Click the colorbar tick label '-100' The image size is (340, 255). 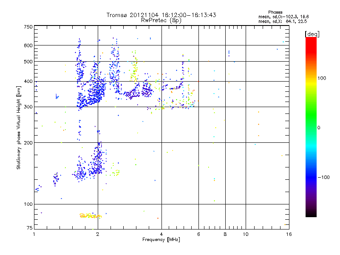pos(324,177)
